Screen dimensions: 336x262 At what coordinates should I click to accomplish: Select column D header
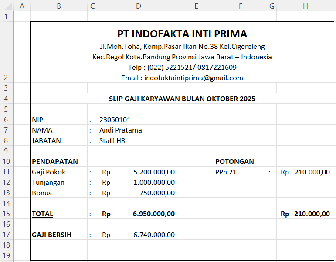[x=138, y=6]
